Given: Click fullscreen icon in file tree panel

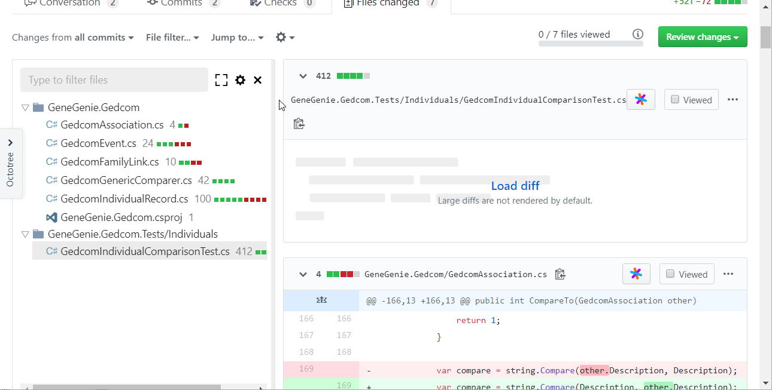Looking at the screenshot, I should click(x=221, y=80).
